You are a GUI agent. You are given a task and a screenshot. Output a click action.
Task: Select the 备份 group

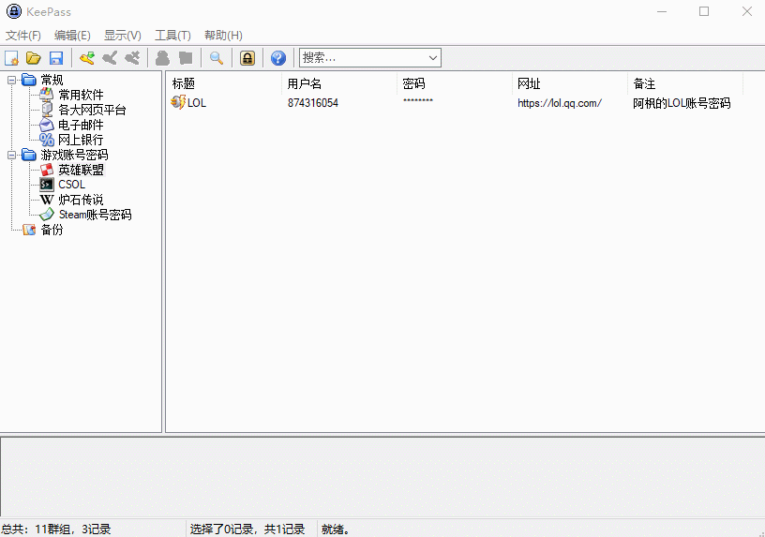click(52, 230)
